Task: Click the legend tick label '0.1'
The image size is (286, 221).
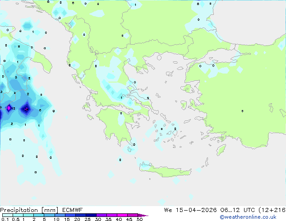Action: click(x=5, y=219)
